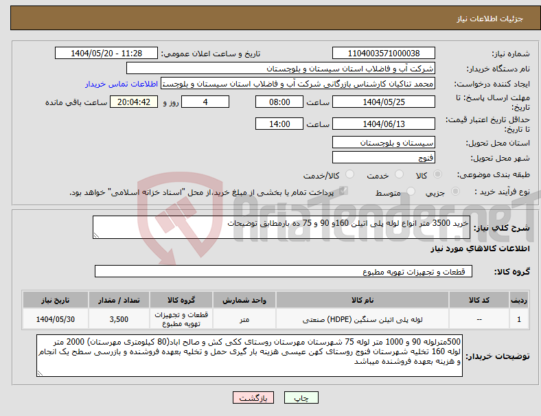Click the row number cell 1
This screenshot has height=416, width=541.
click(518, 319)
